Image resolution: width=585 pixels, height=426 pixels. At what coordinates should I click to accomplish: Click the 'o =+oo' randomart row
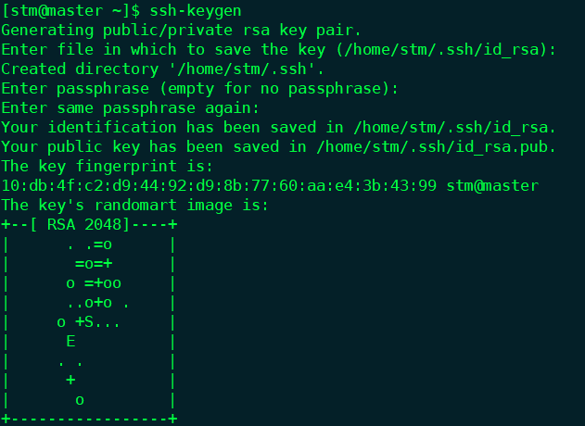point(94,283)
